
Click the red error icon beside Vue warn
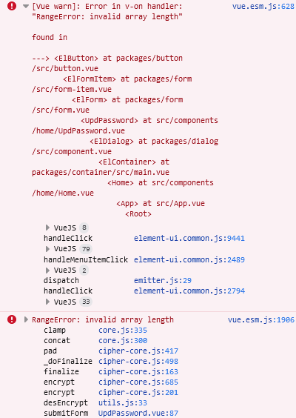point(12,6)
